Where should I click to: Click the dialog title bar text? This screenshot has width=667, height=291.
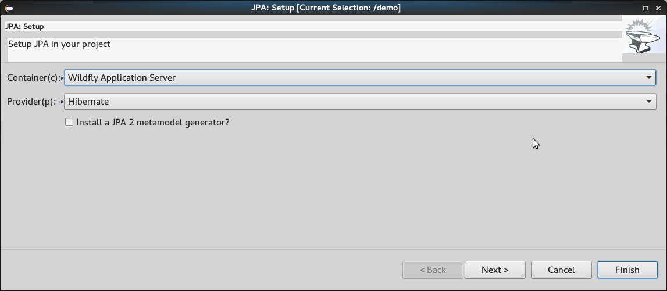tap(333, 8)
